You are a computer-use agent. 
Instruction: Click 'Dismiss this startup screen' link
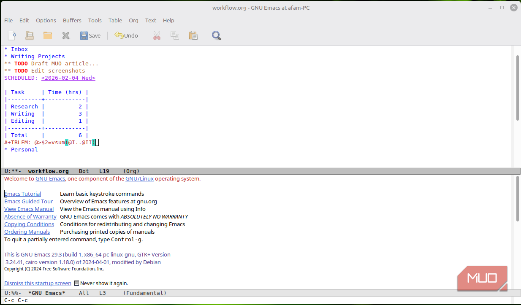[x=38, y=283]
